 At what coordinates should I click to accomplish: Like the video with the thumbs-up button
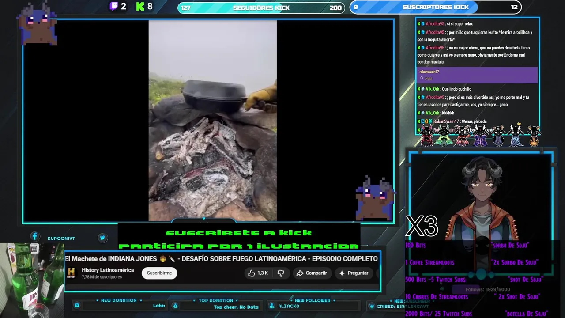click(x=258, y=273)
